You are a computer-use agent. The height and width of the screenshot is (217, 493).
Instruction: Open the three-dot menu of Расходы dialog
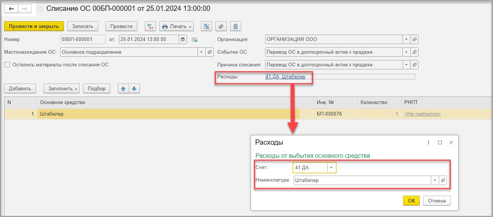tap(429, 142)
